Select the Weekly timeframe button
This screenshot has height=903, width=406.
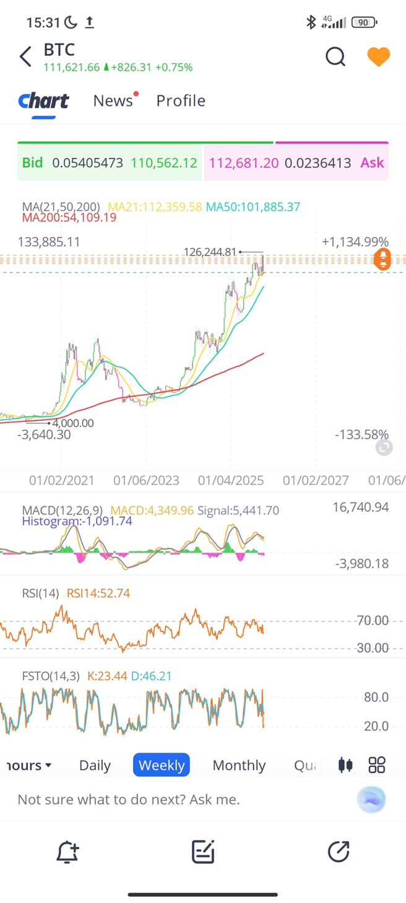click(162, 765)
